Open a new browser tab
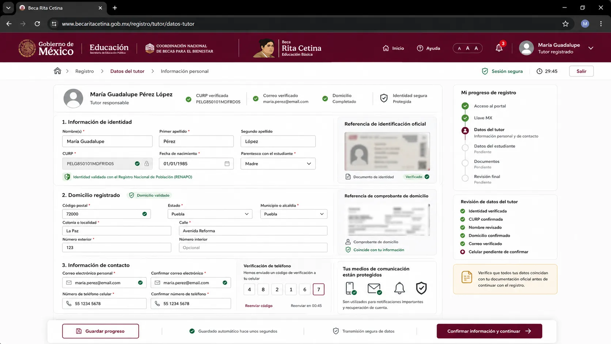 point(115,8)
